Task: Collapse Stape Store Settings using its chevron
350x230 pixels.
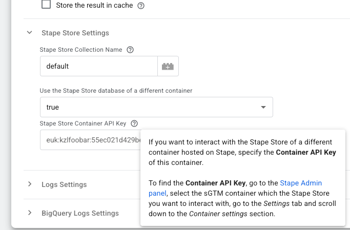Action: 29,33
